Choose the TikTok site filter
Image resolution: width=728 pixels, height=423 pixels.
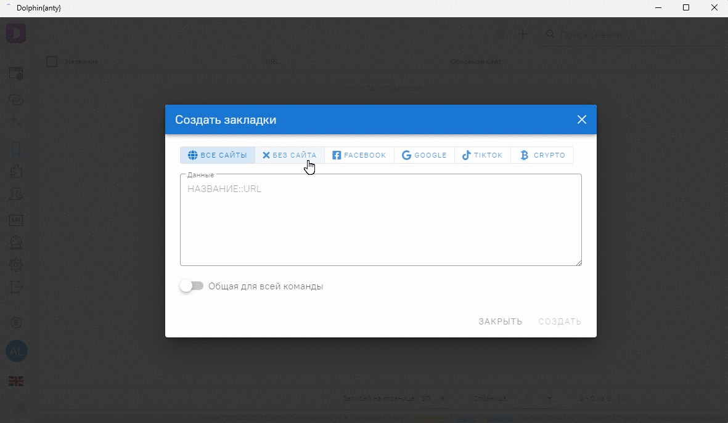pyautogui.click(x=483, y=155)
